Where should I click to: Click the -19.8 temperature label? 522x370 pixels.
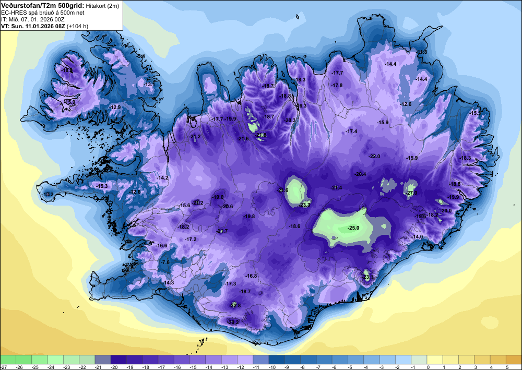tap(249, 216)
